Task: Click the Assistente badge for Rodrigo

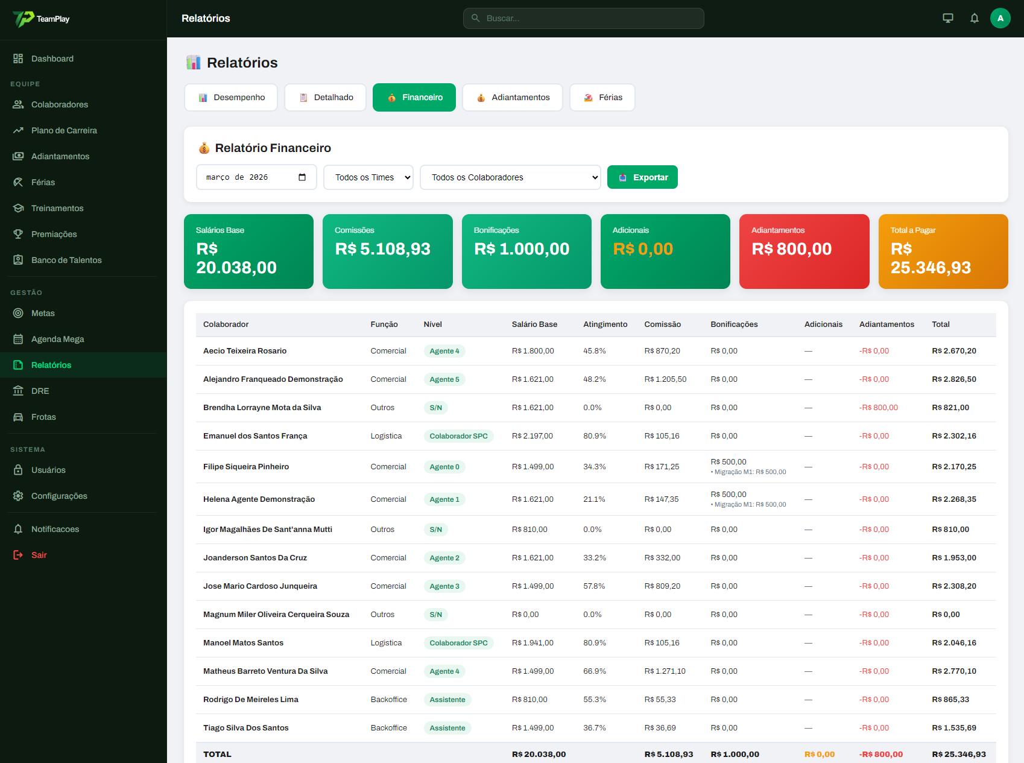Action: 447,700
